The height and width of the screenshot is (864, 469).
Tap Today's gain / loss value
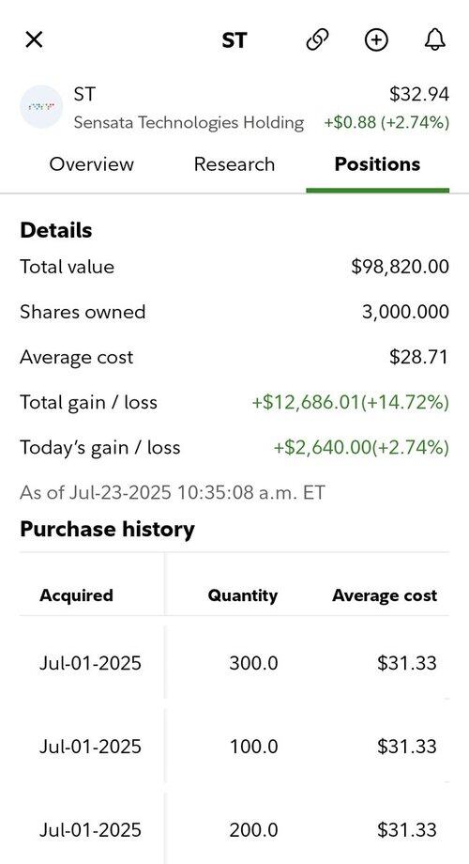(362, 447)
